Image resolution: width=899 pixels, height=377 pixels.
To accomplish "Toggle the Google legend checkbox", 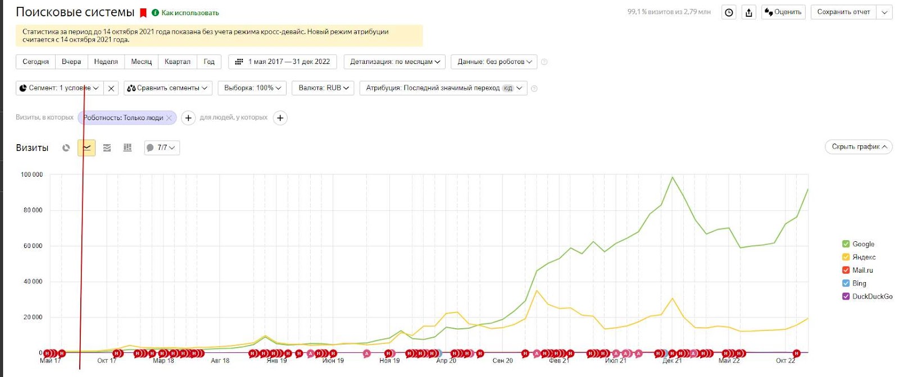I will point(846,244).
